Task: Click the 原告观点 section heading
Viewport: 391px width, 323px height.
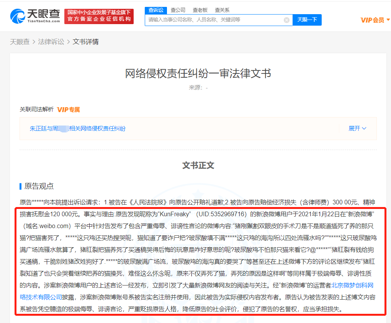Action: [x=39, y=186]
